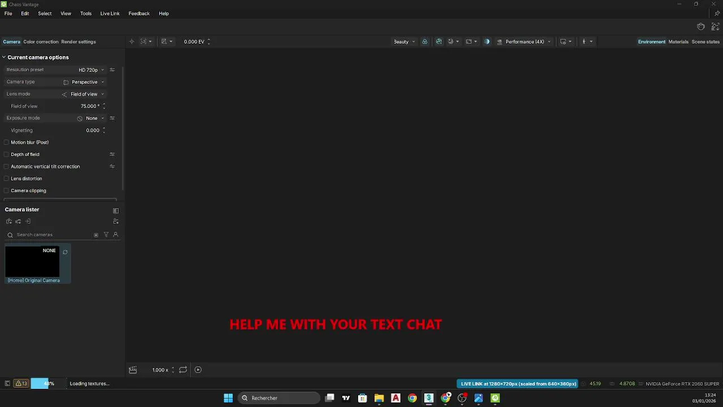Click the second add-camera icon in Camera lister
The height and width of the screenshot is (407, 723).
(x=18, y=222)
